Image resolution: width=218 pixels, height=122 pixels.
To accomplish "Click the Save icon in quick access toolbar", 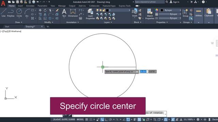I will click(17, 2).
